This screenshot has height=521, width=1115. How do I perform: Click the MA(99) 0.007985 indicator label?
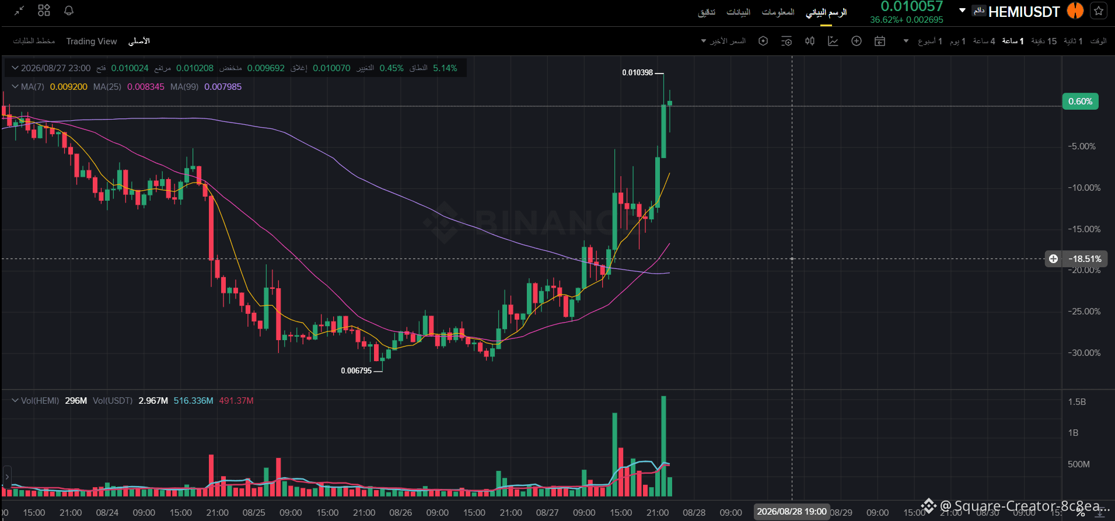pos(206,87)
